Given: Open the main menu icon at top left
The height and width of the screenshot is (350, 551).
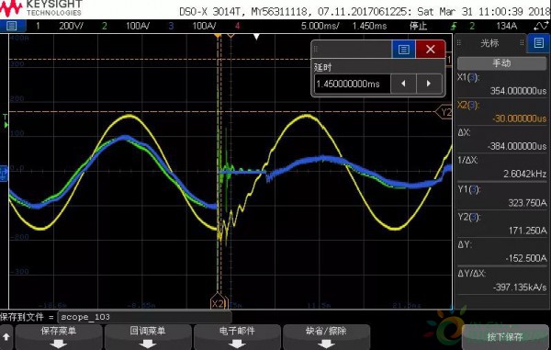Looking at the screenshot, I should point(12,26).
